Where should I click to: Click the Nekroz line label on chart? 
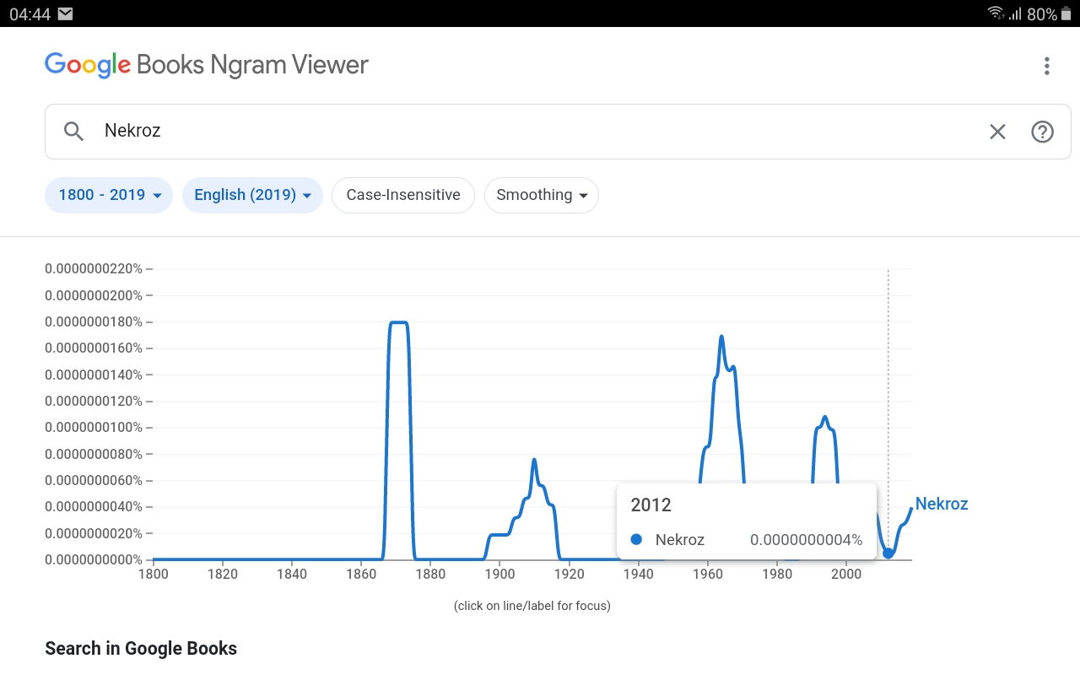click(941, 504)
